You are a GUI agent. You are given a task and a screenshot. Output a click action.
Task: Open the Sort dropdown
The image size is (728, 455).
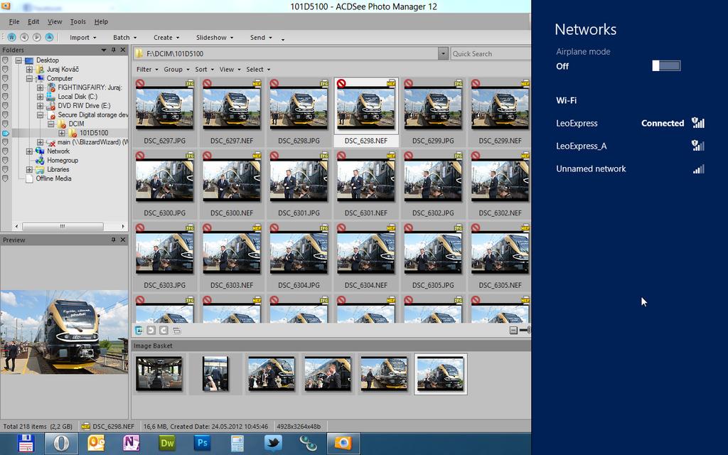point(204,69)
